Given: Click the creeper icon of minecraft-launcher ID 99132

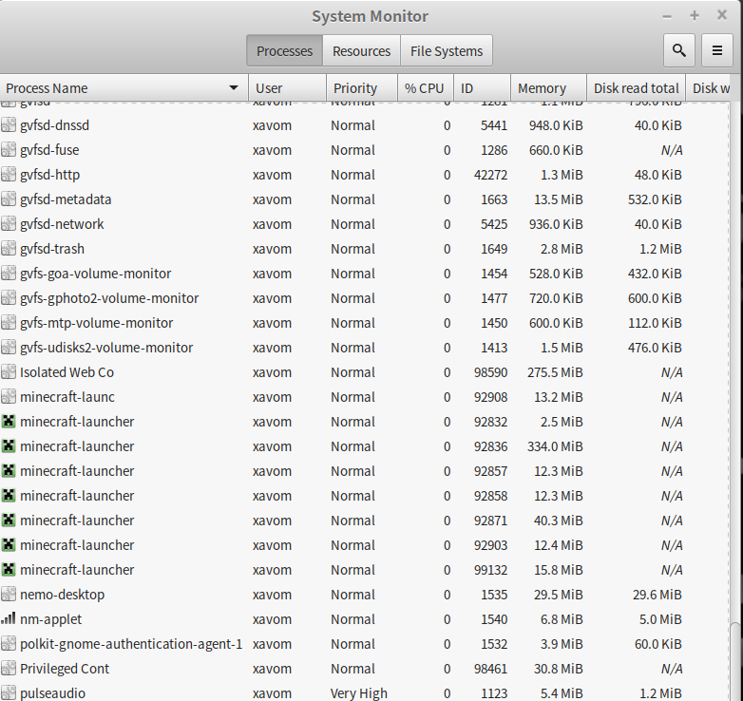Looking at the screenshot, I should [9, 570].
